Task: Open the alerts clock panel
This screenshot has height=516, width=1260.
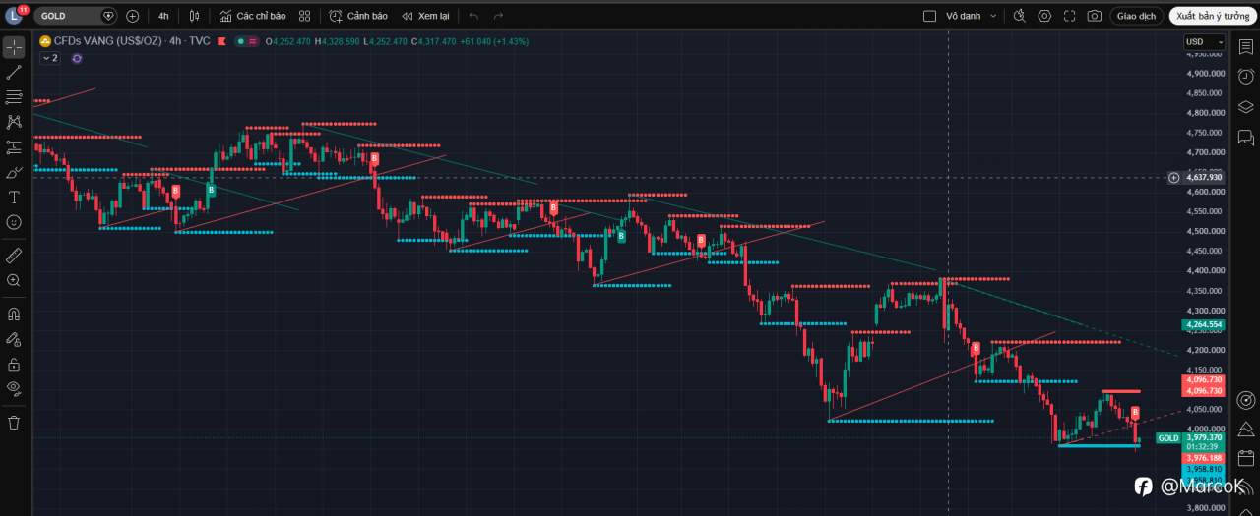Action: click(x=1245, y=77)
